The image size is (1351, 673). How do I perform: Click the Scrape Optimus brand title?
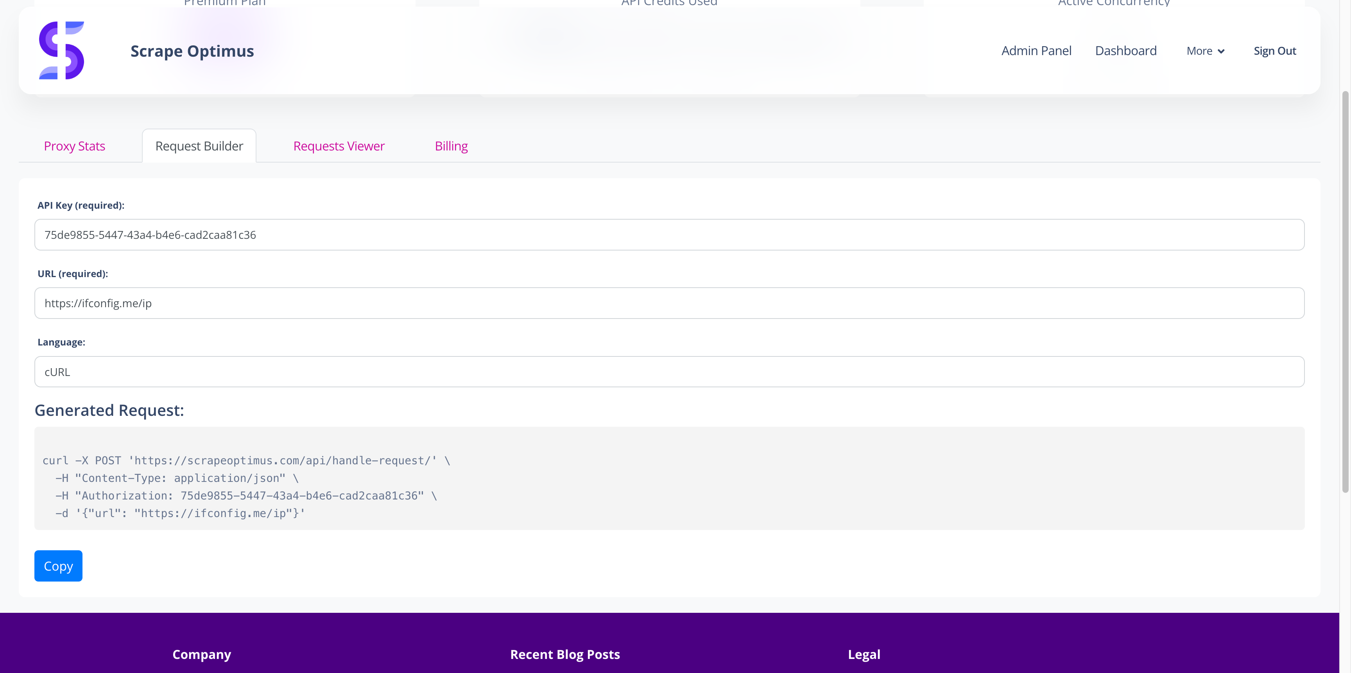(x=192, y=51)
